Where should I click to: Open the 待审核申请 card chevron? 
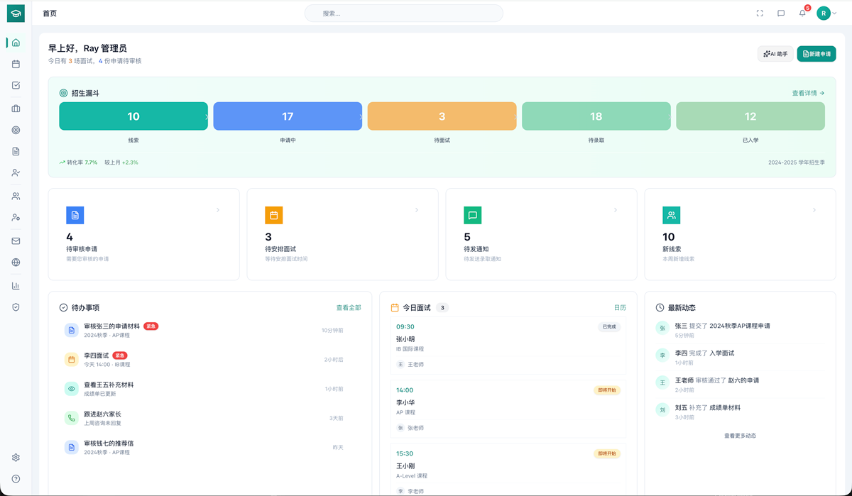(x=218, y=210)
